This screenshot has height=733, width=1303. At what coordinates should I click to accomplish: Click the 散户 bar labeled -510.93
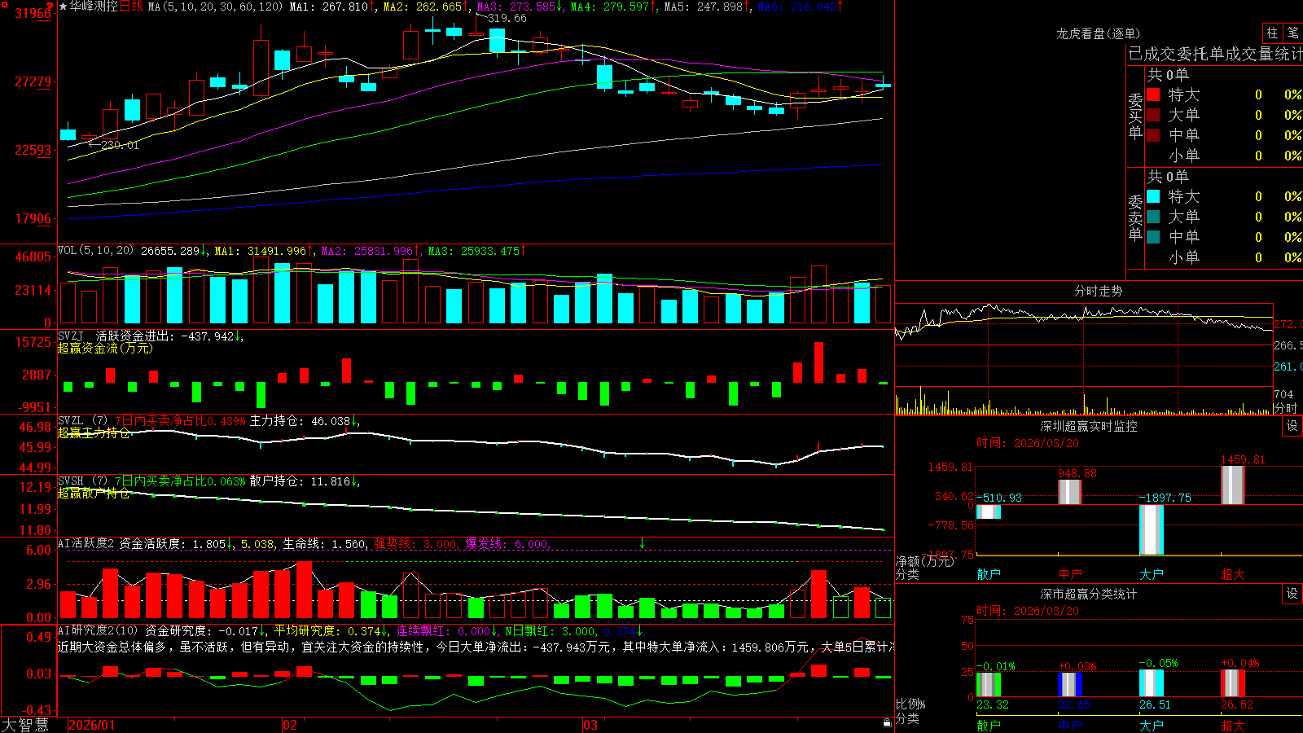(x=989, y=511)
